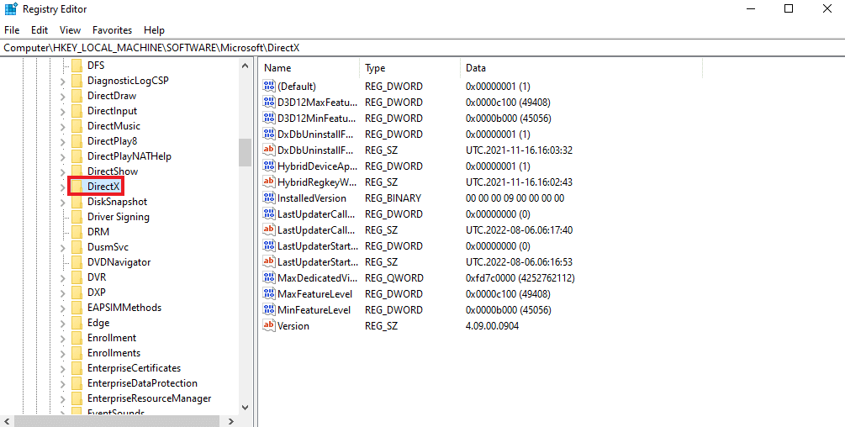Open the Help menu
This screenshot has height=427, width=845.
[x=154, y=30]
